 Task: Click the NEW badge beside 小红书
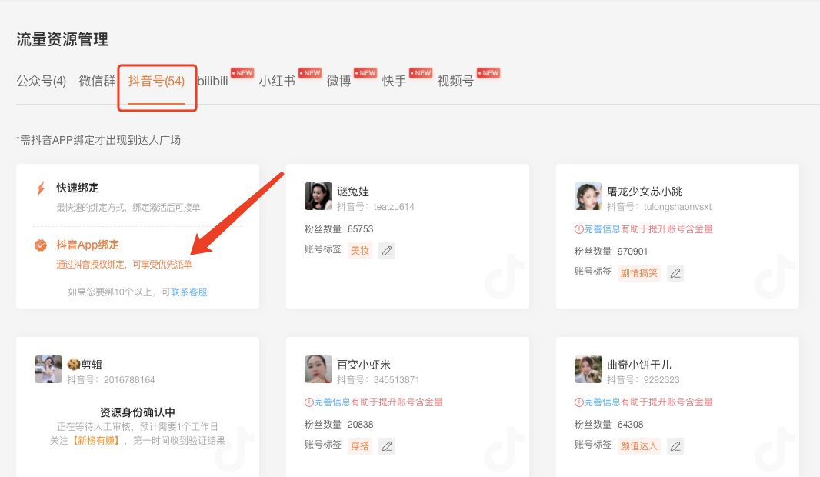click(310, 73)
